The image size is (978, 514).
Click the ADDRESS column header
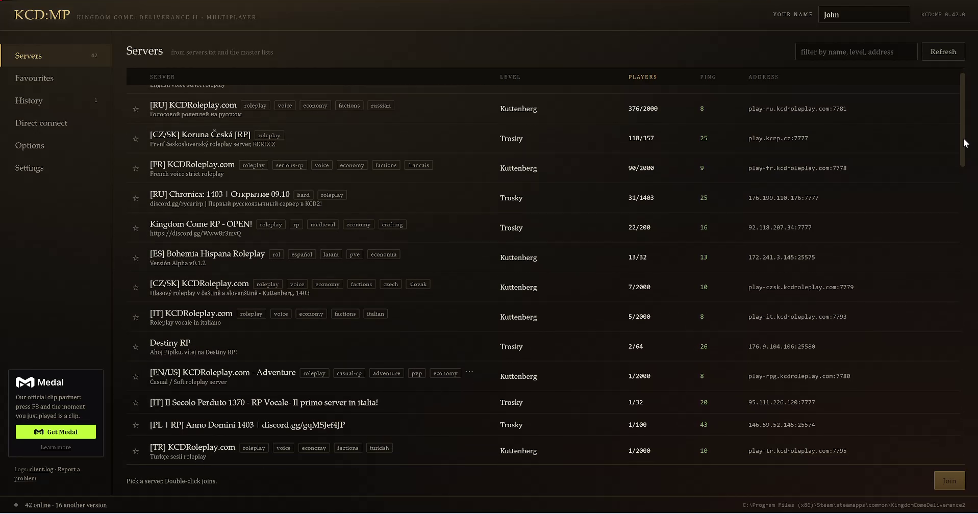[763, 77]
